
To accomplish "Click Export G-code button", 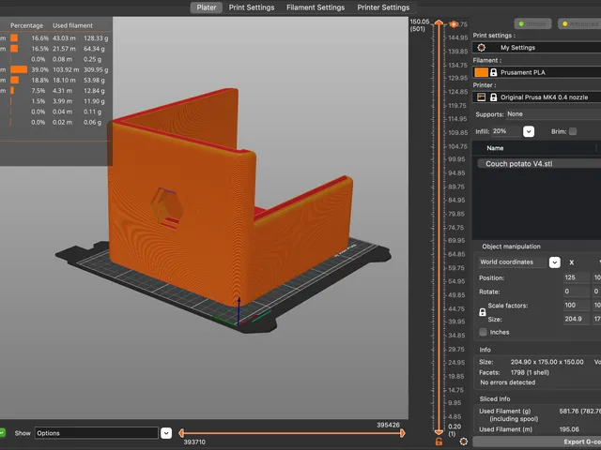I will [x=537, y=442].
